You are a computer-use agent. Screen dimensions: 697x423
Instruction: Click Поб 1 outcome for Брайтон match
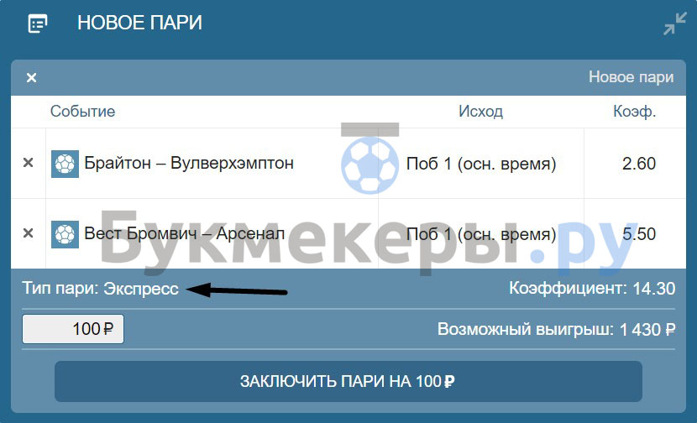481,164
